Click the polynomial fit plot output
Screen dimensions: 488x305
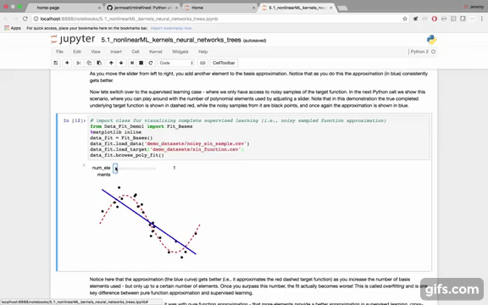(x=149, y=223)
